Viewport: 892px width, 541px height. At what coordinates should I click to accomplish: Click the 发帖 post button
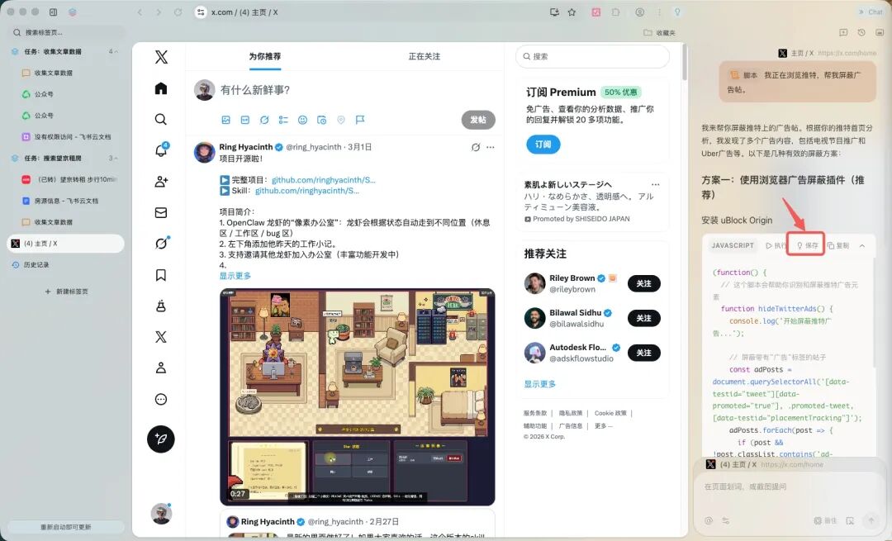[477, 120]
